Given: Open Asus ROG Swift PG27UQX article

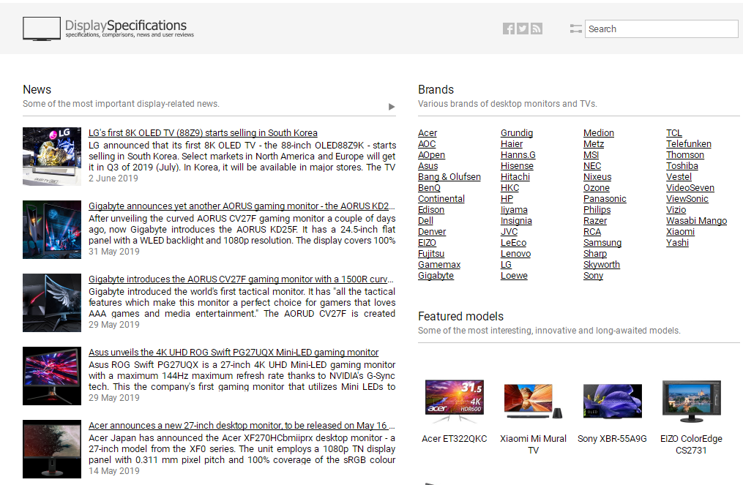Looking at the screenshot, I should (234, 353).
